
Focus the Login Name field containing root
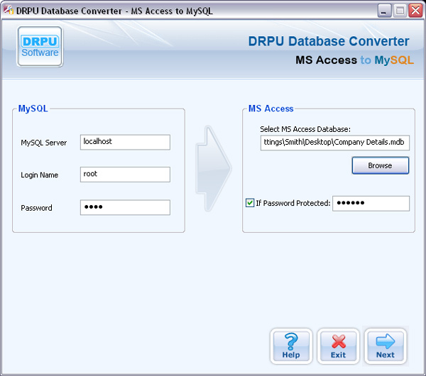[x=125, y=175]
